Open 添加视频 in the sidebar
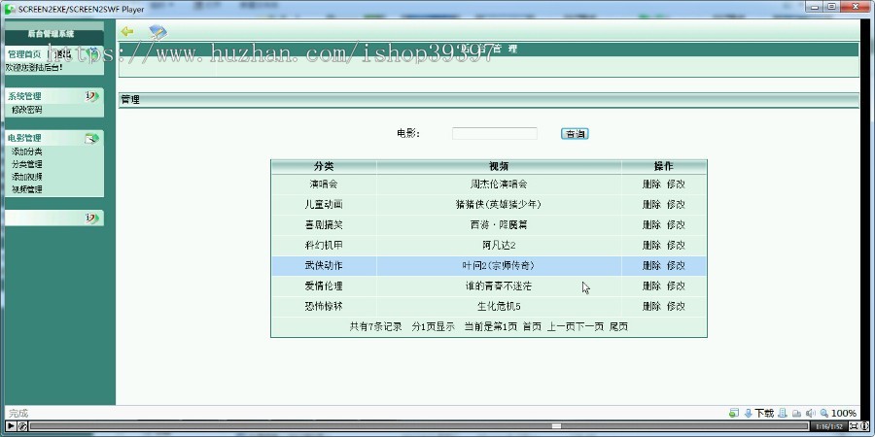 (27, 177)
